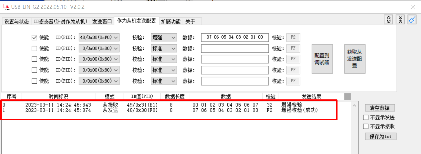Screen dimensions: 421x154
Task: Open the third row 校验 dropdown 标准
Action: click(164, 59)
